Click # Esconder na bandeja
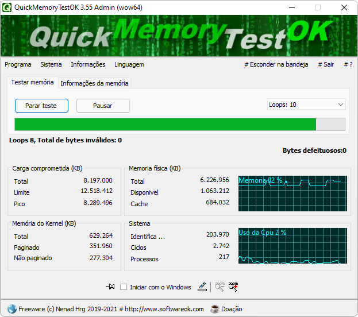Viewport: 358px width, 317px height. 276,64
